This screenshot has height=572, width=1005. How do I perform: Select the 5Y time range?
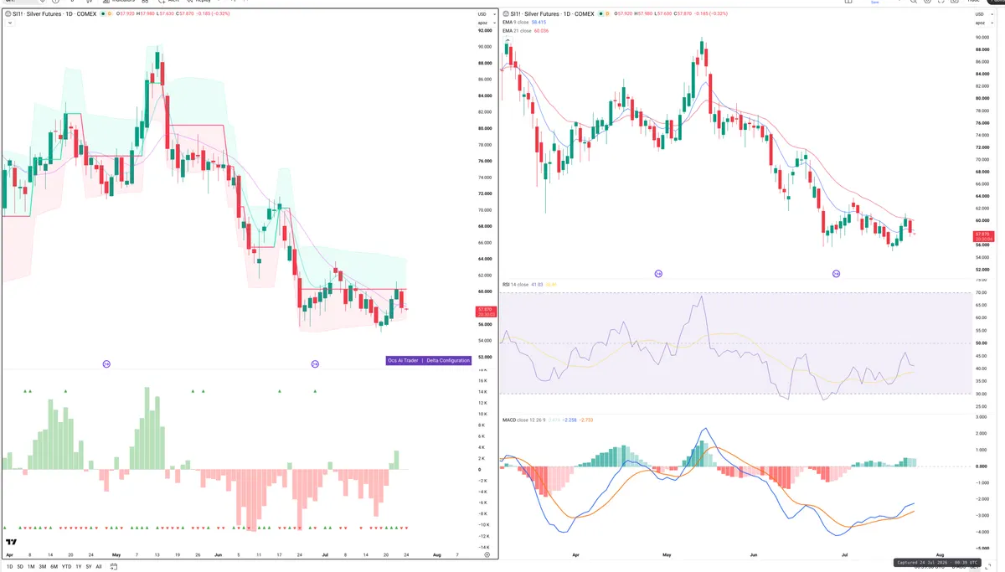[x=88, y=566]
